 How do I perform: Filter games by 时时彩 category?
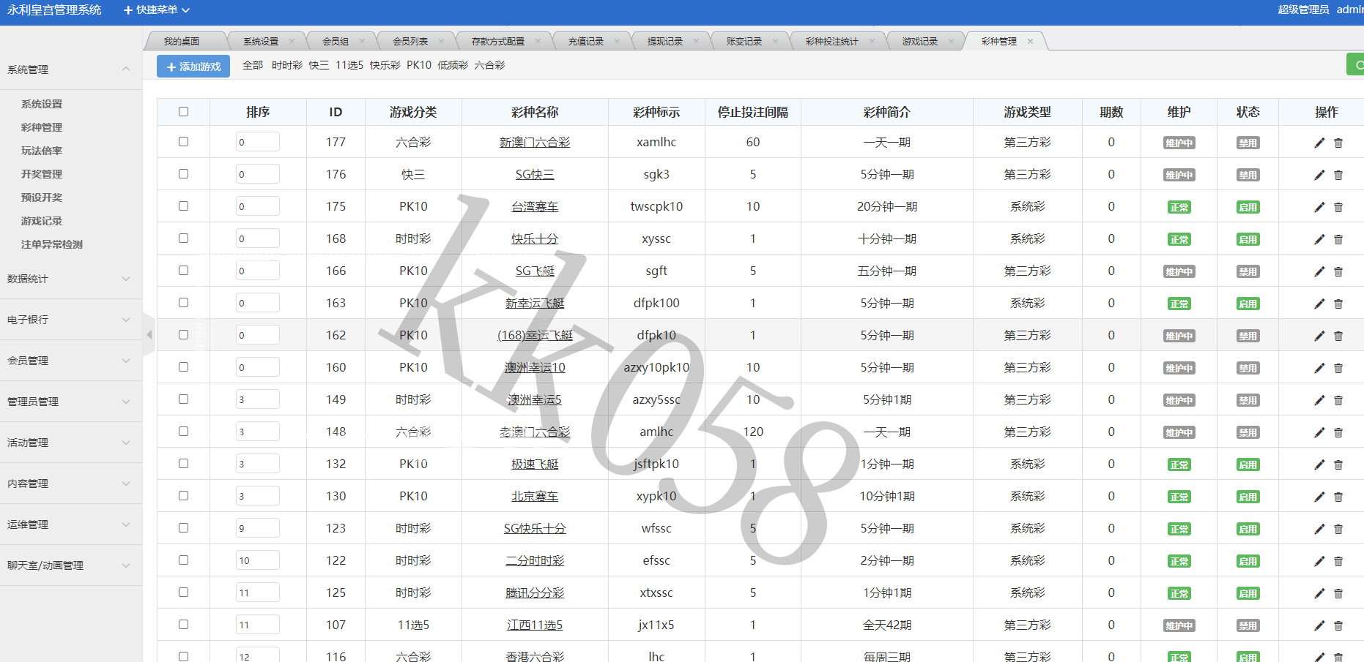pos(287,65)
